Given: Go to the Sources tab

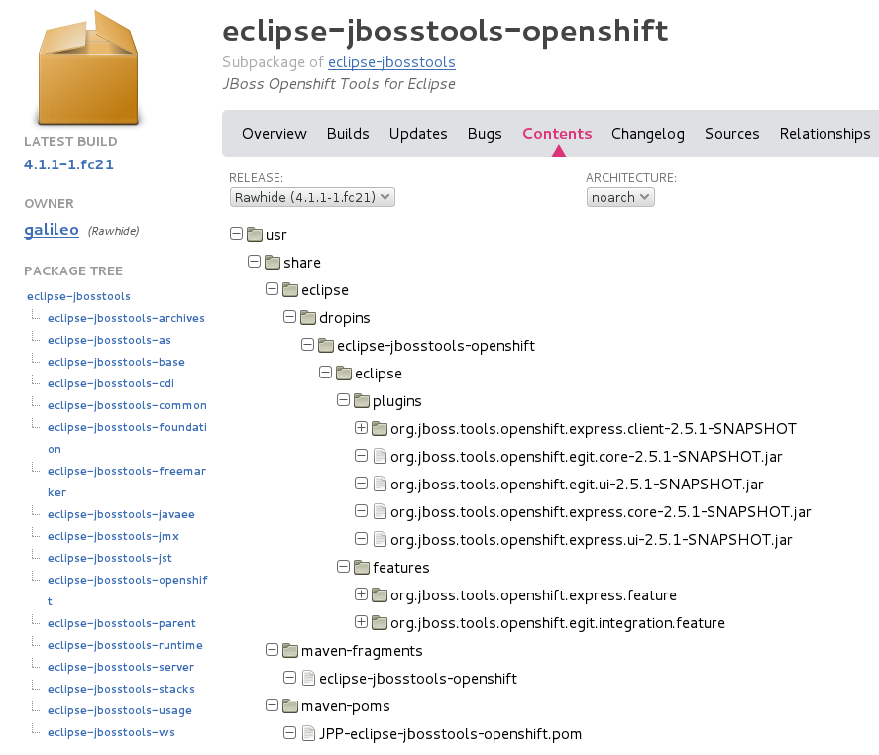Looking at the screenshot, I should (x=731, y=134).
